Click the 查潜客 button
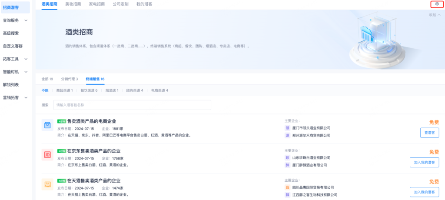The width and height of the screenshot is (445, 200). (x=429, y=133)
